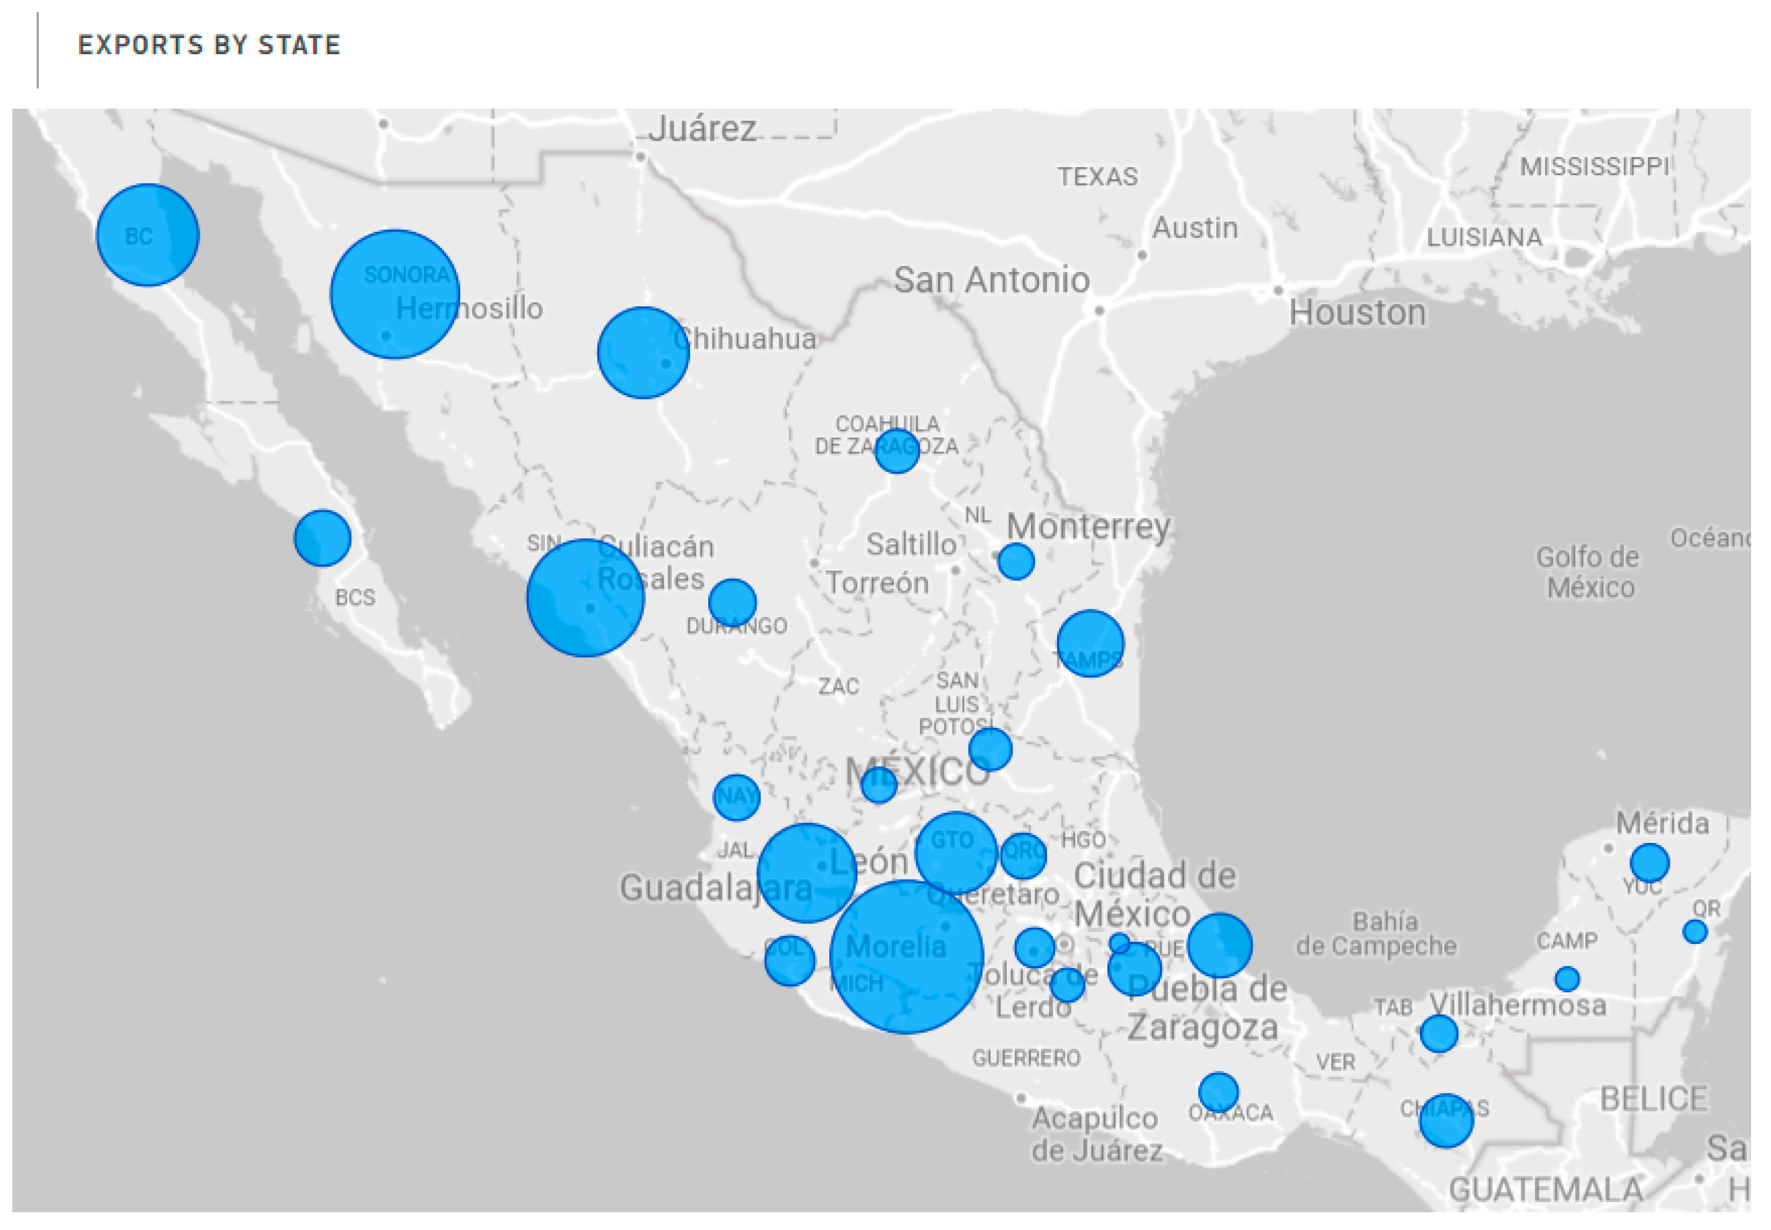The height and width of the screenshot is (1230, 1771).
Task: Select the Yucatán bubble near Mérida
Action: 1650,862
